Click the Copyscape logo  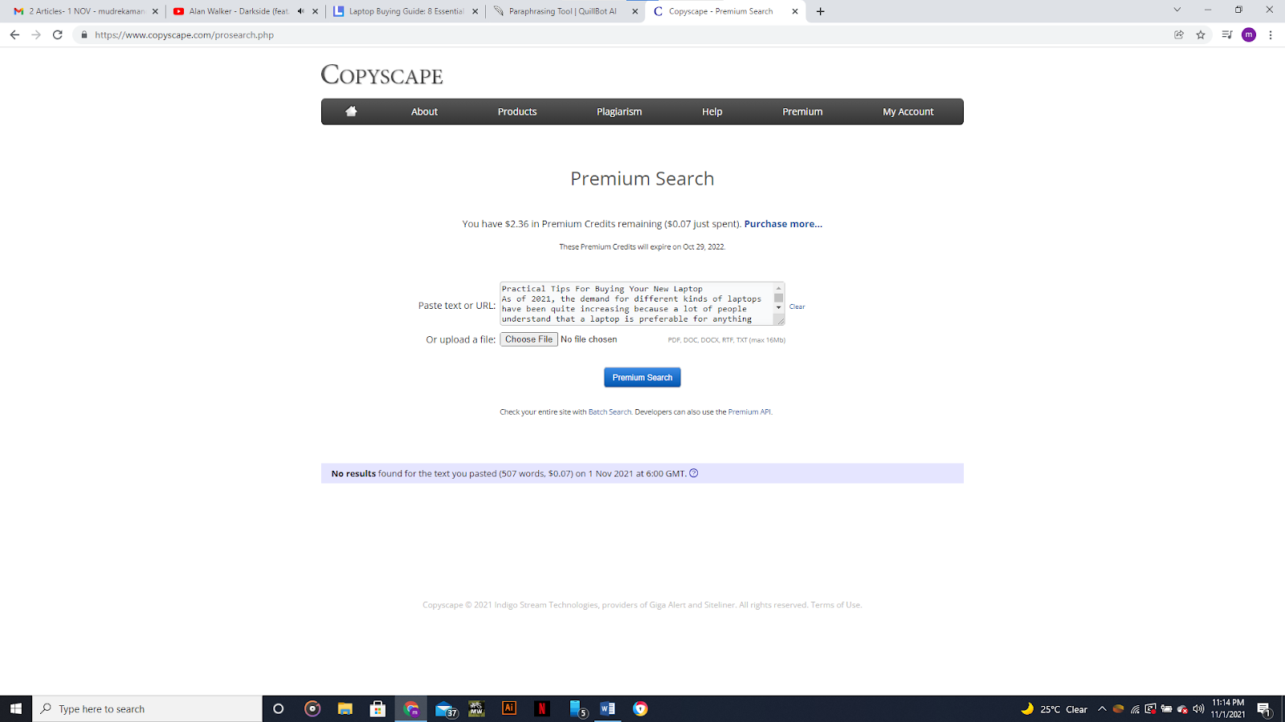coord(382,75)
